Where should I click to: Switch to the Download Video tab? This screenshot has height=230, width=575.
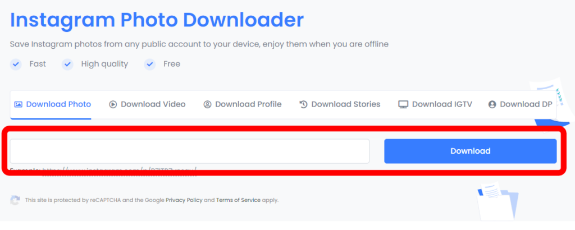click(x=153, y=104)
